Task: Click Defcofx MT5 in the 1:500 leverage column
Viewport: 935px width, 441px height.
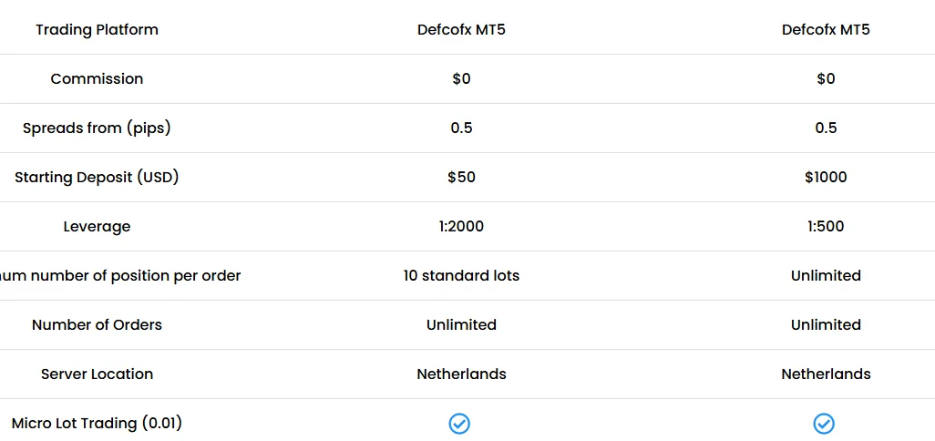Action: [x=826, y=30]
